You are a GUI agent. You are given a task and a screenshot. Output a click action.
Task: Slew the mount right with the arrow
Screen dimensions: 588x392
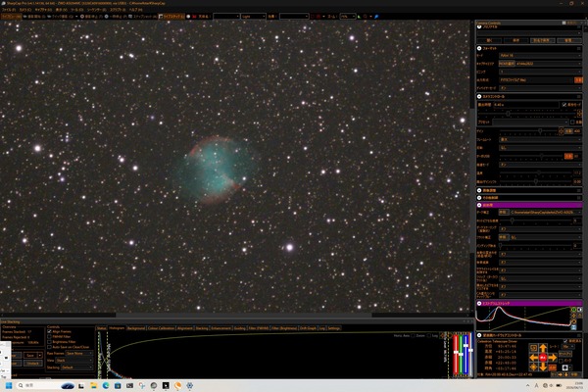(x=552, y=358)
